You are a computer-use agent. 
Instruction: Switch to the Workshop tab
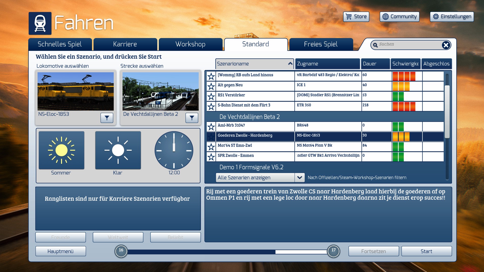click(191, 44)
